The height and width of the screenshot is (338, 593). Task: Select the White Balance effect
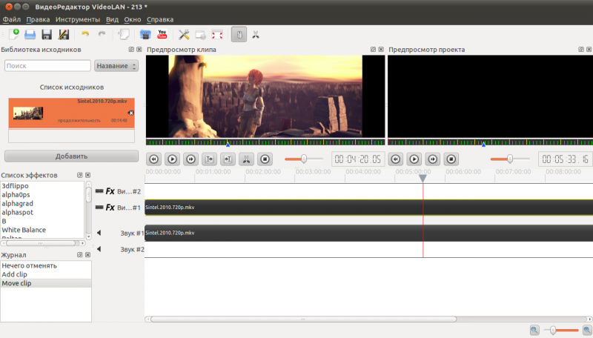click(x=24, y=230)
